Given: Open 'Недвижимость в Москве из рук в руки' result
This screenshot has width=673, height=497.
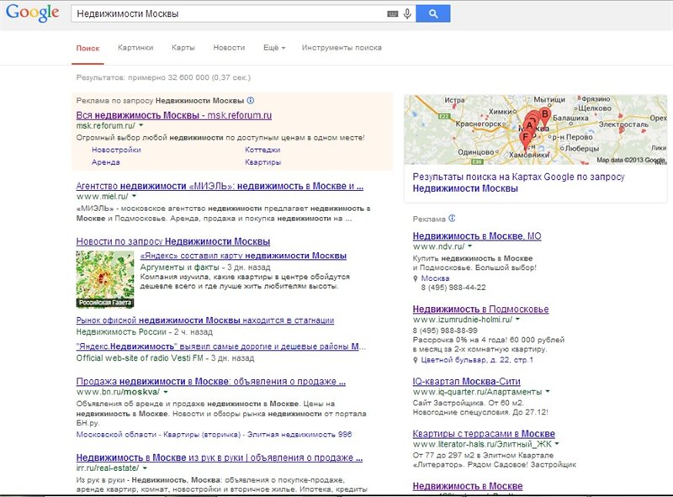Looking at the screenshot, I should [220, 458].
